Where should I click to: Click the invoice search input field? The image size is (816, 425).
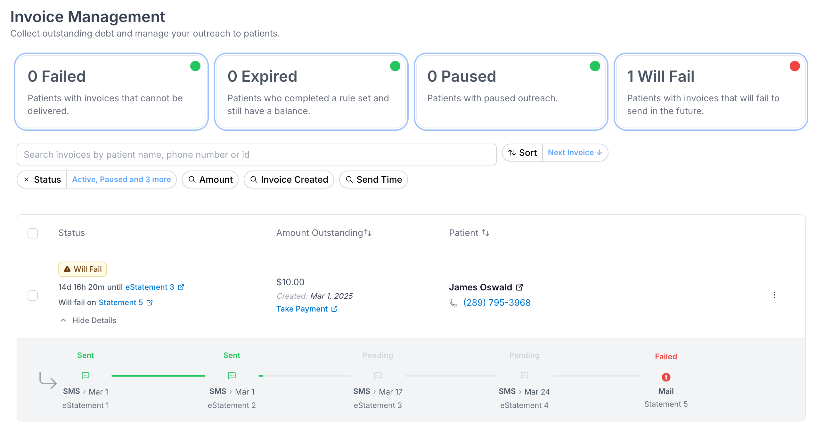coord(256,154)
